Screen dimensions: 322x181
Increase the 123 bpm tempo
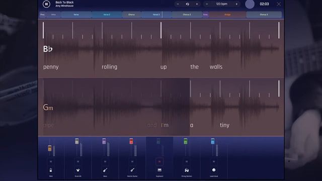click(x=236, y=4)
